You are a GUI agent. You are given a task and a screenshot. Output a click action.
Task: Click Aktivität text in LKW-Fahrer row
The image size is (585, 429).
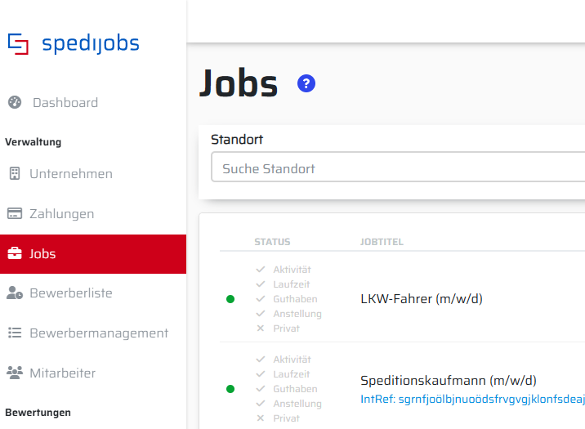pos(292,270)
